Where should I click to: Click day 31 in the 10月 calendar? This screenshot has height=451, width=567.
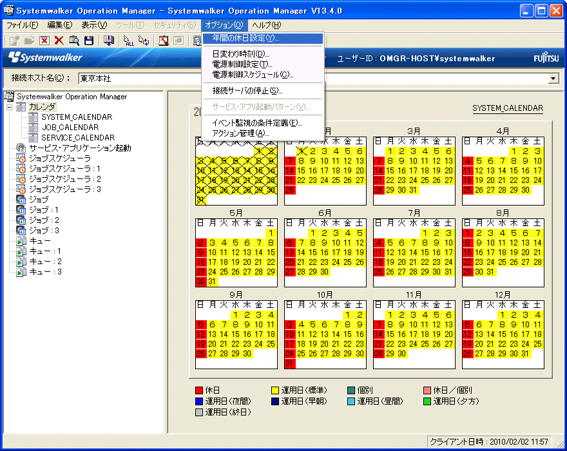click(x=290, y=363)
